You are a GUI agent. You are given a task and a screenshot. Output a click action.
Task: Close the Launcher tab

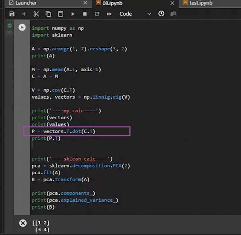pyautogui.click(x=85, y=3)
